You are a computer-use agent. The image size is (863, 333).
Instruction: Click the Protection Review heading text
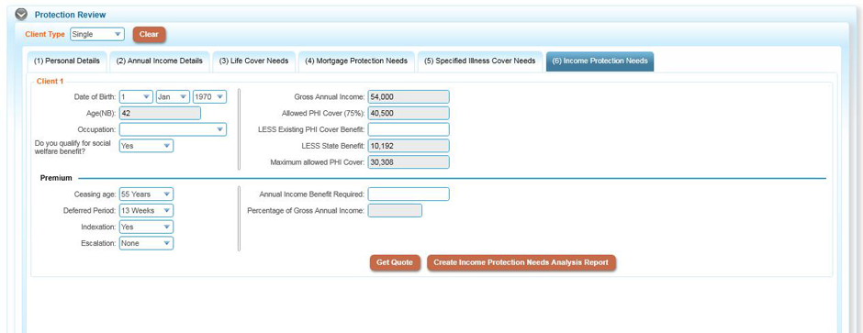click(70, 15)
